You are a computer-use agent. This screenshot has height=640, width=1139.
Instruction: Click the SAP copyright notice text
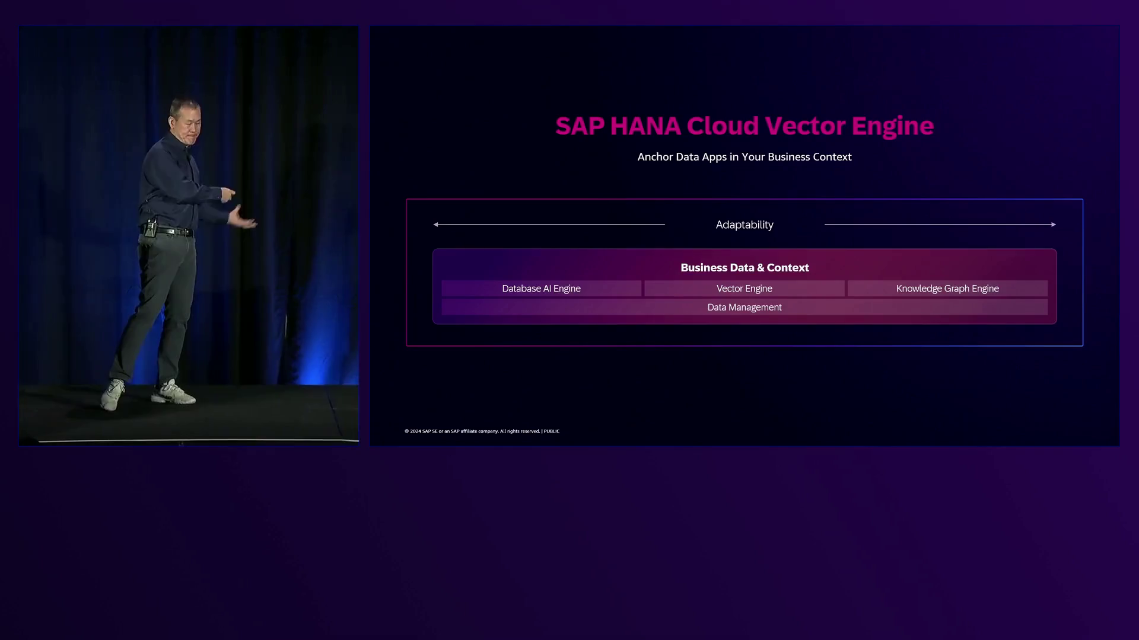pyautogui.click(x=472, y=431)
